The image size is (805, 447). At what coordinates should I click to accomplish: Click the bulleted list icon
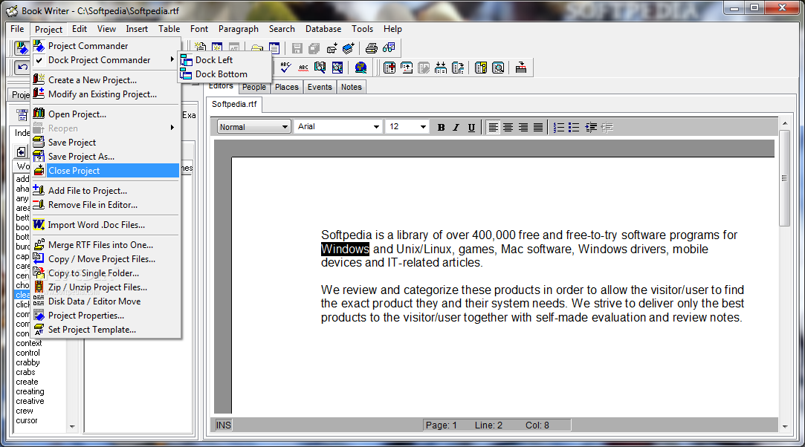pyautogui.click(x=574, y=127)
